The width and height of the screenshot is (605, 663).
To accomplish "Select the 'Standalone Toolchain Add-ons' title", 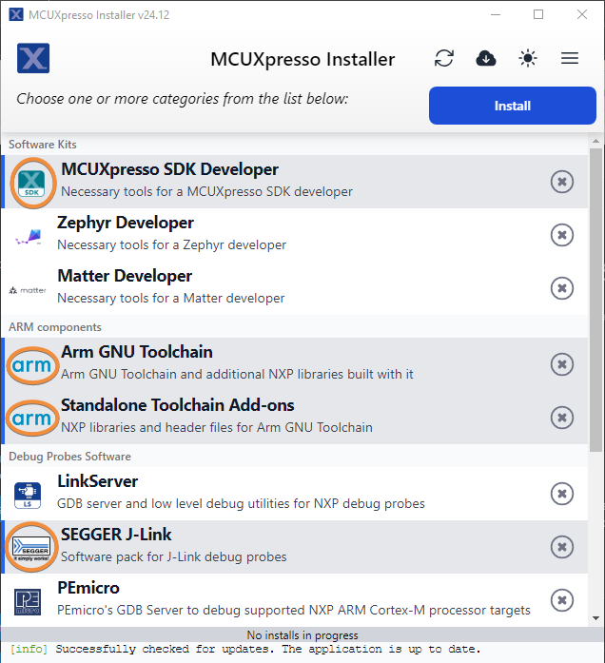I will [x=178, y=405].
